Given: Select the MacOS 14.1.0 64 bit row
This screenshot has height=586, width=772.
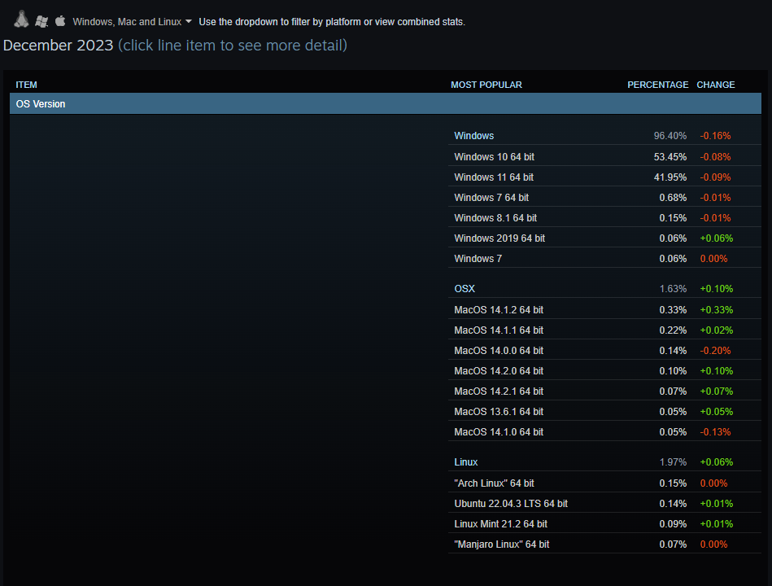Looking at the screenshot, I should (x=604, y=432).
